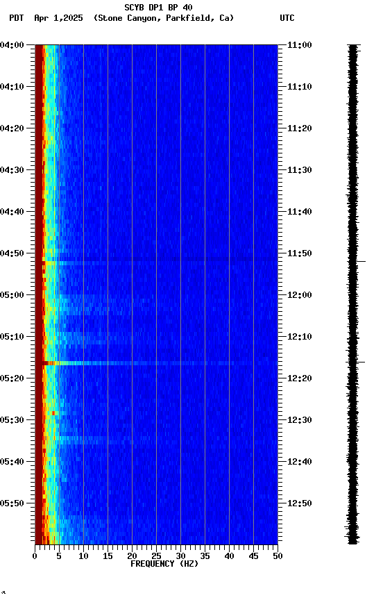Click the date label 'Apr 1,2025'
Screen dimensions: 383x600
point(58,18)
